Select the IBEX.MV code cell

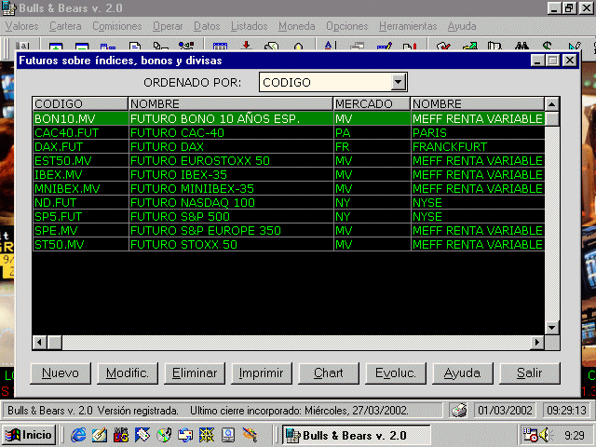point(81,175)
